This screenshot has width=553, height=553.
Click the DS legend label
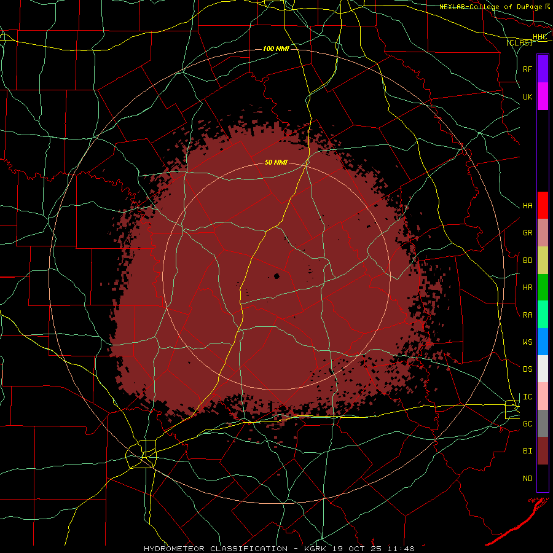pyautogui.click(x=527, y=369)
